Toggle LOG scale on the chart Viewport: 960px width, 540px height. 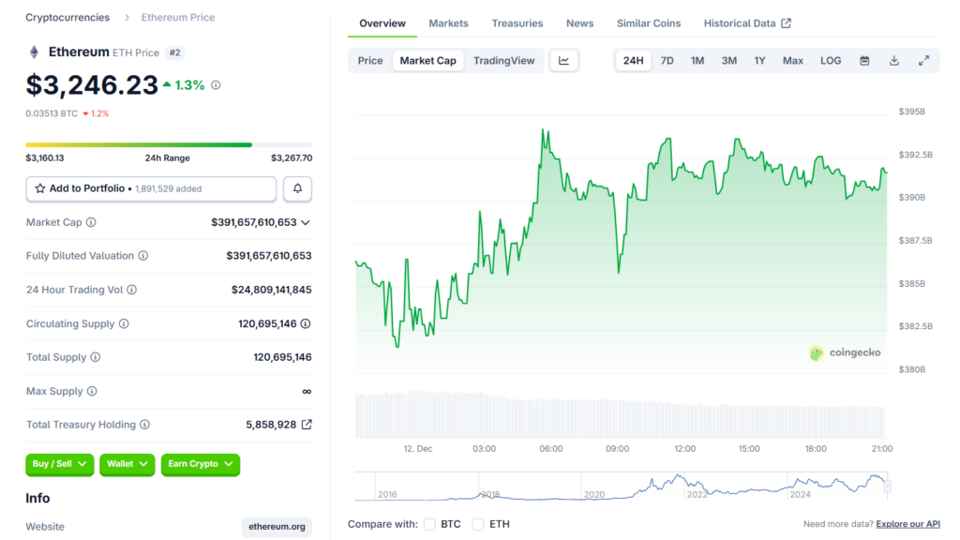tap(831, 61)
